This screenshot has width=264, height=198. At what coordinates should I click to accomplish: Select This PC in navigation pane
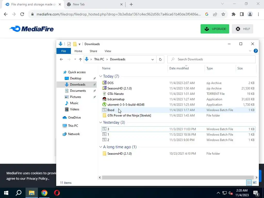click(73, 126)
